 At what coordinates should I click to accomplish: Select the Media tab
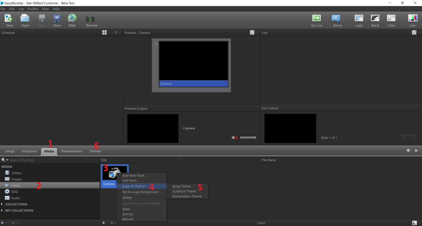[49, 151]
